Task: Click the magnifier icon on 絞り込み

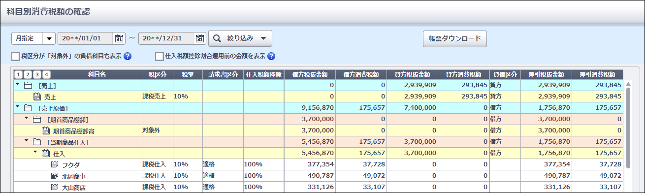Action: click(x=218, y=38)
